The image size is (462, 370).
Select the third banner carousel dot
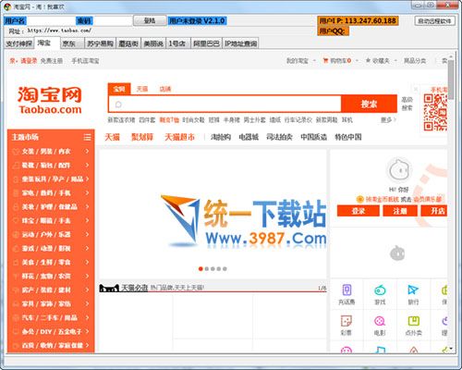213,269
